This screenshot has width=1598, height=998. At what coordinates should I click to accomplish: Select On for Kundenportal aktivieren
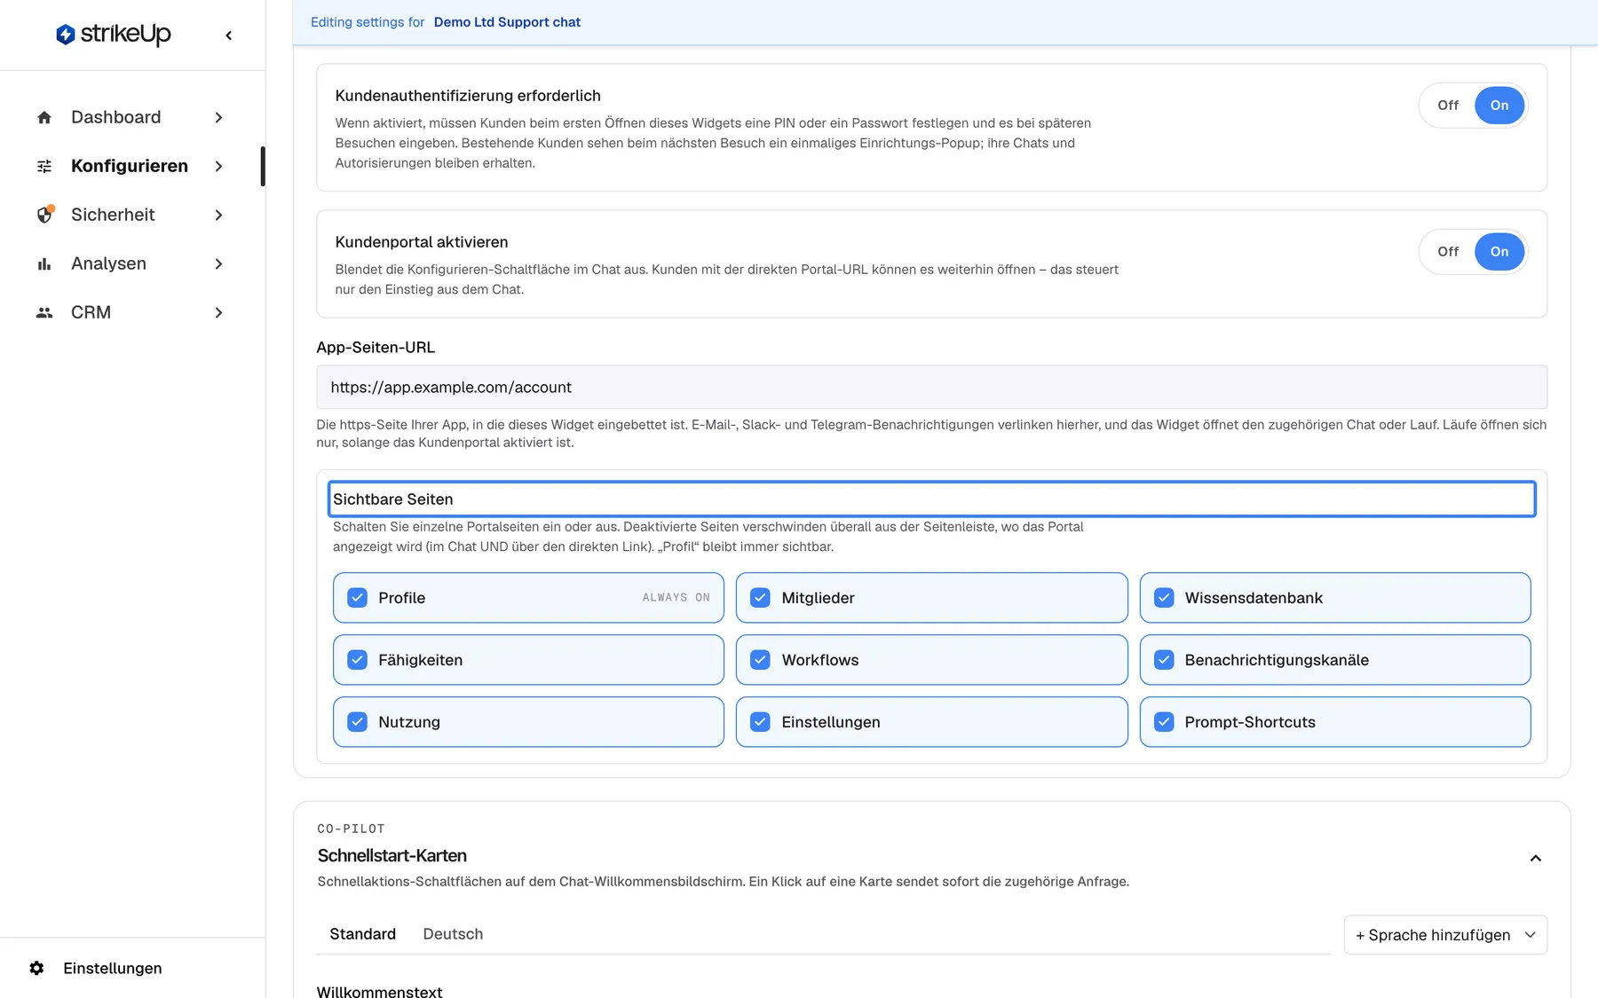pos(1499,251)
